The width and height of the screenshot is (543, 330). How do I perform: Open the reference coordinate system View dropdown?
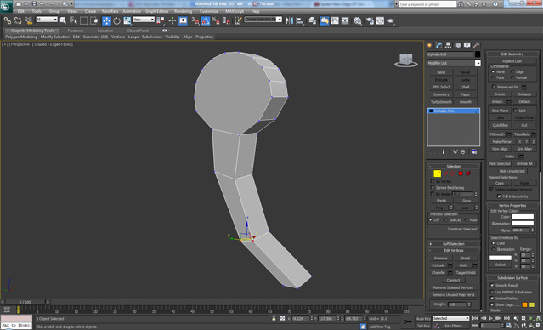point(144,20)
